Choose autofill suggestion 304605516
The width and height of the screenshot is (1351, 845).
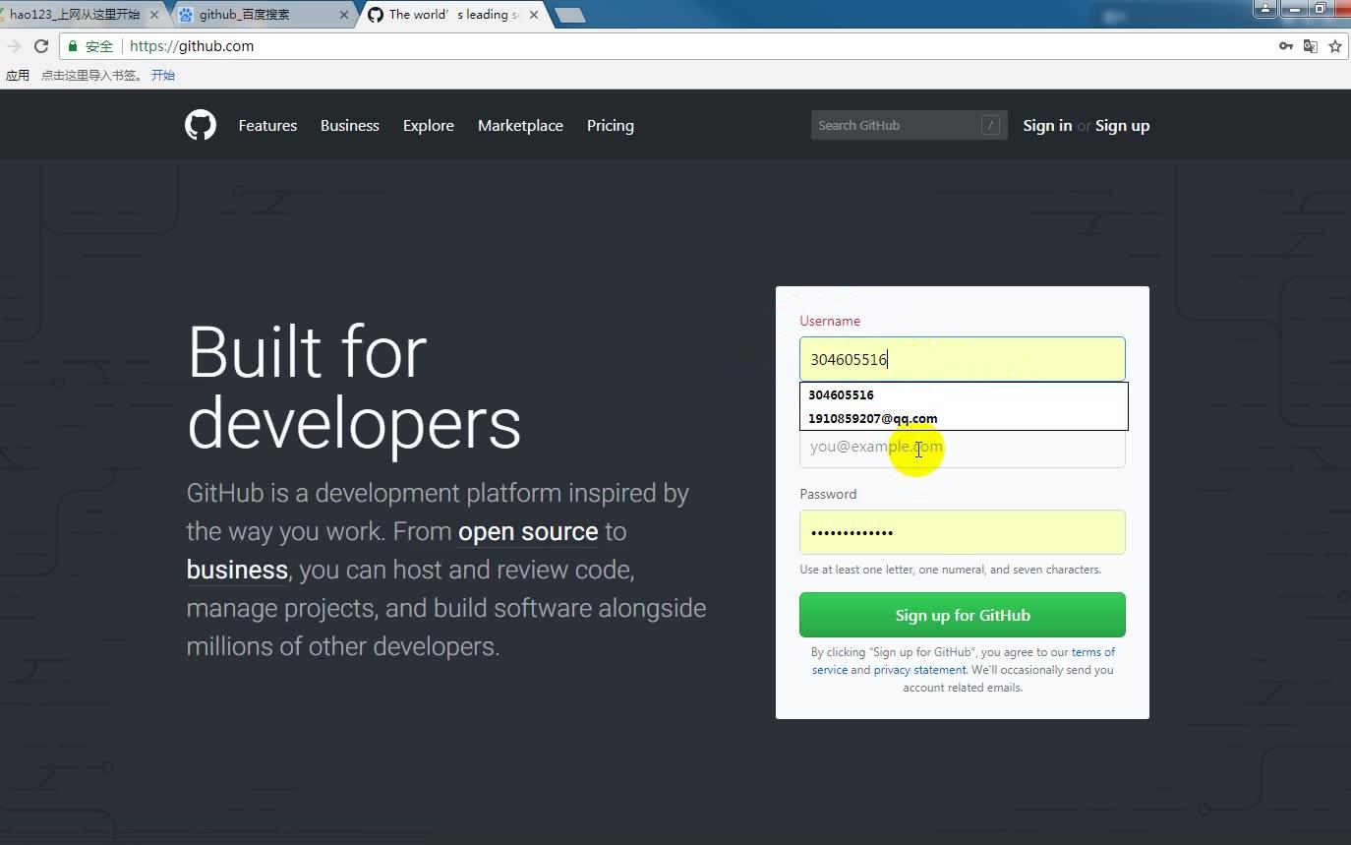(x=964, y=394)
